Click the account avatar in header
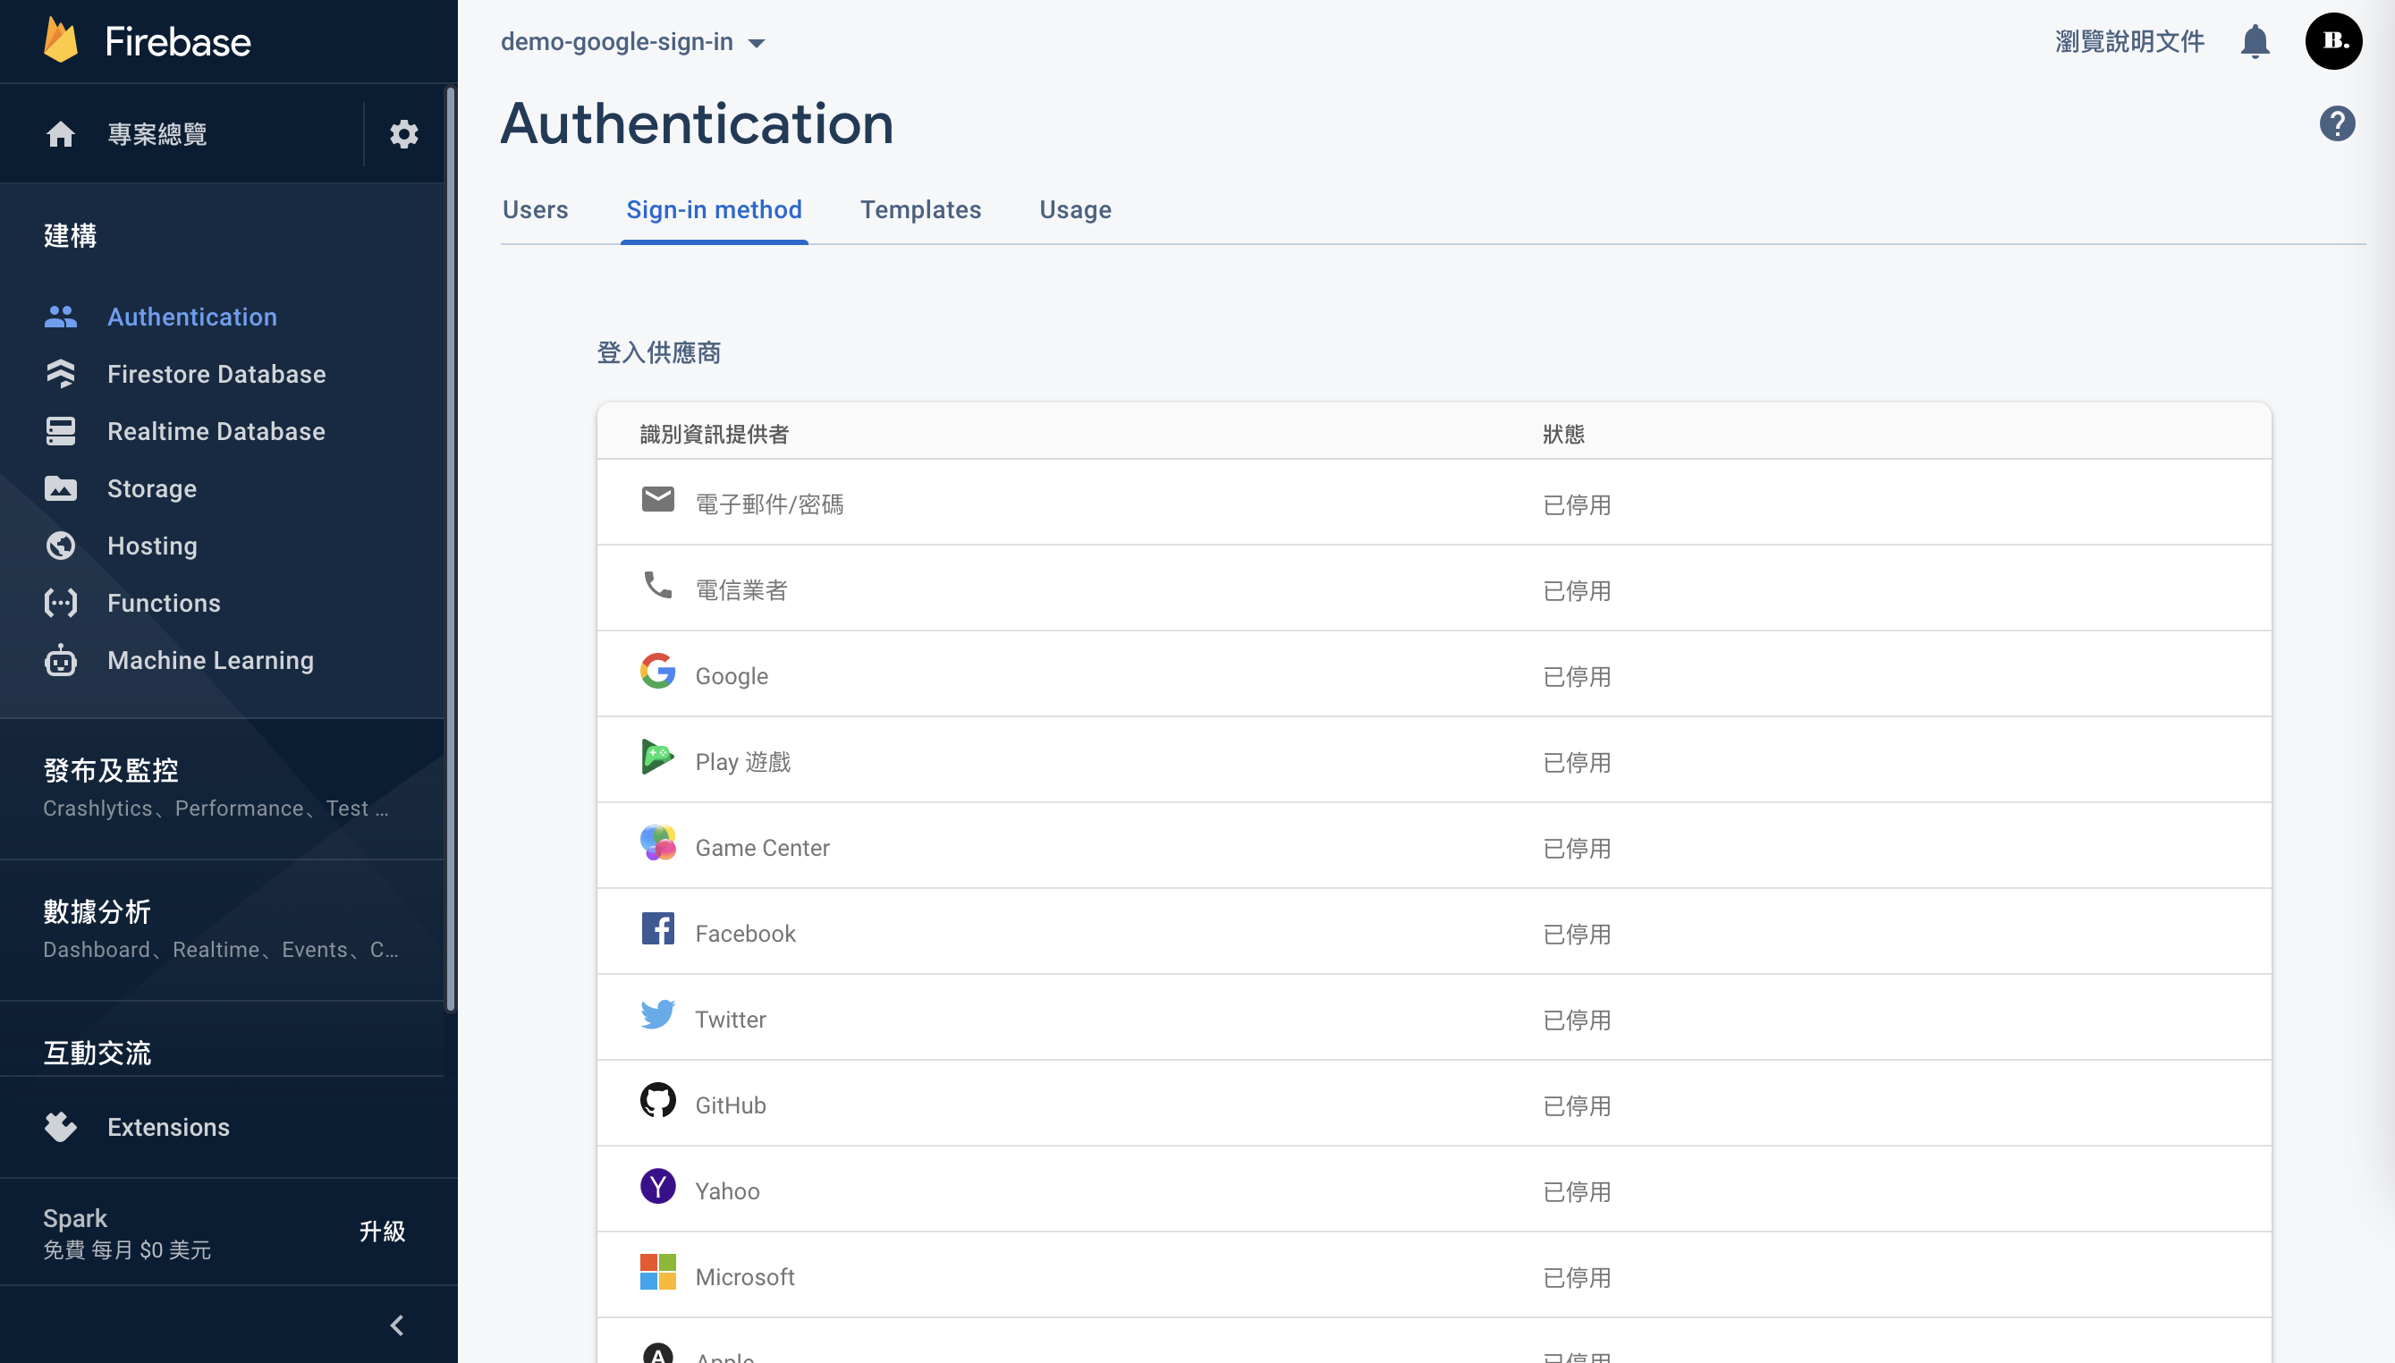2395x1363 pixels. [2332, 41]
